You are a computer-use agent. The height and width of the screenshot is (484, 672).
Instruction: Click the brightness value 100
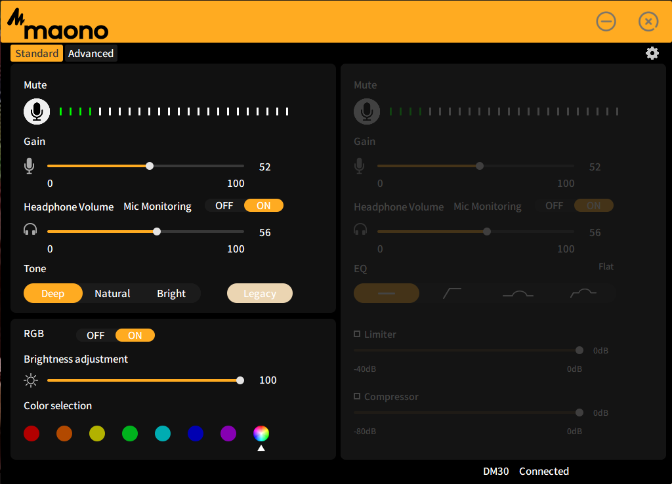coord(268,380)
